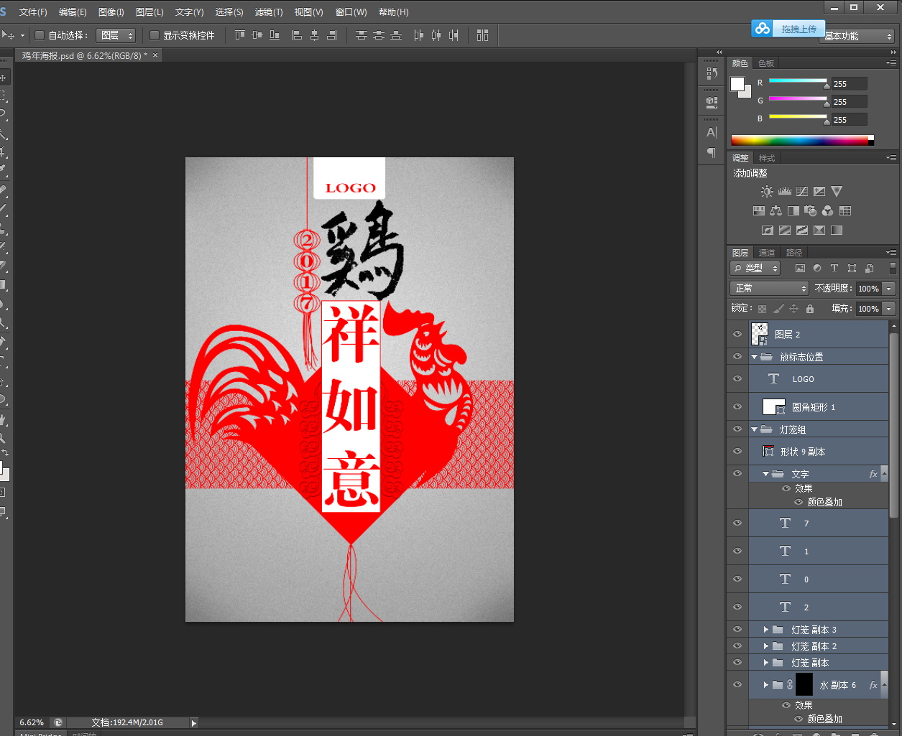Add an Exposure adjustment
Image resolution: width=902 pixels, height=736 pixels.
[x=819, y=192]
